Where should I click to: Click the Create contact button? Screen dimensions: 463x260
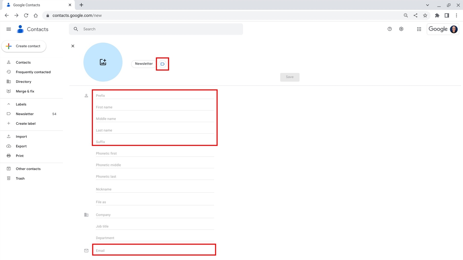pyautogui.click(x=23, y=46)
